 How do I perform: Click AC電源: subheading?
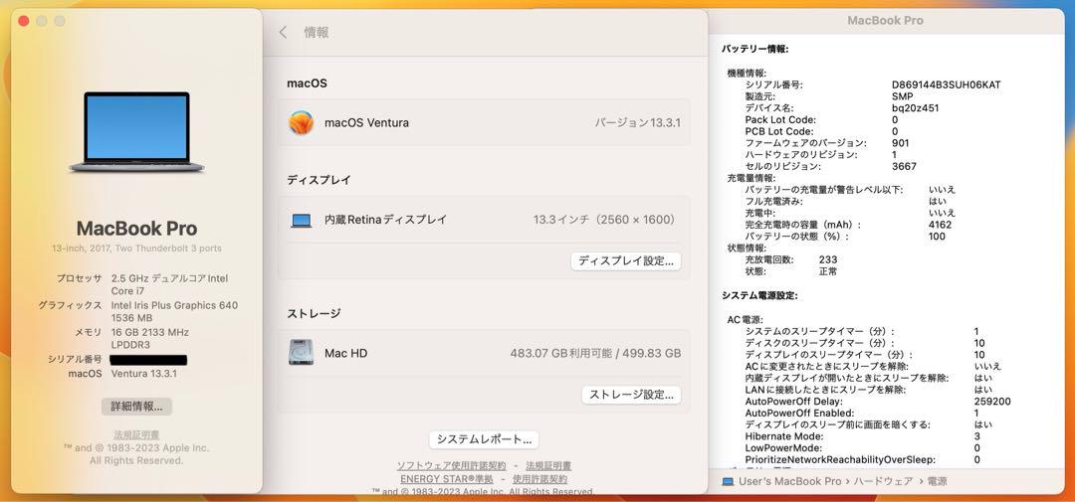[x=745, y=320]
